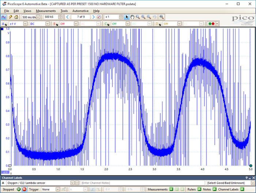Open Channel B options button
Viewport: 256px width, 193px height.
click(x=56, y=24)
